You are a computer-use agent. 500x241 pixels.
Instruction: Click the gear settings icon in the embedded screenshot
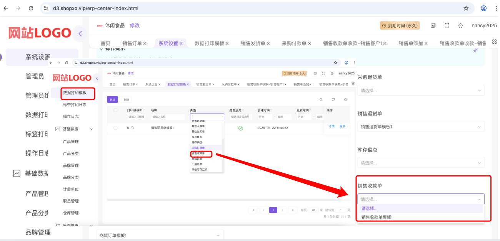pos(345,99)
